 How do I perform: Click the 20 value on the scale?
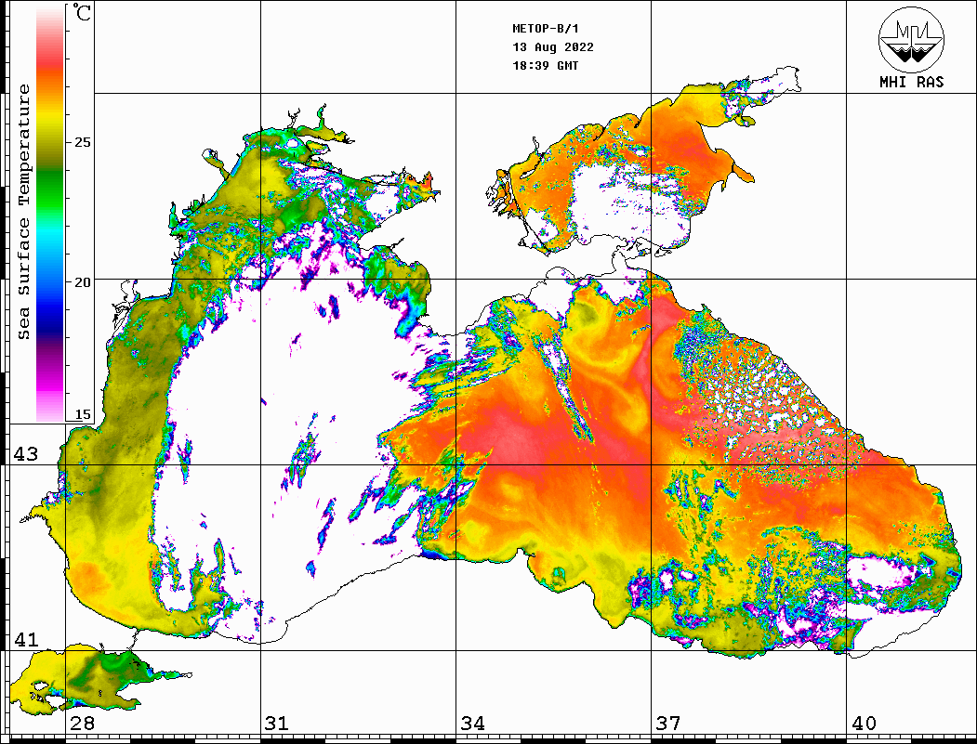(82, 282)
